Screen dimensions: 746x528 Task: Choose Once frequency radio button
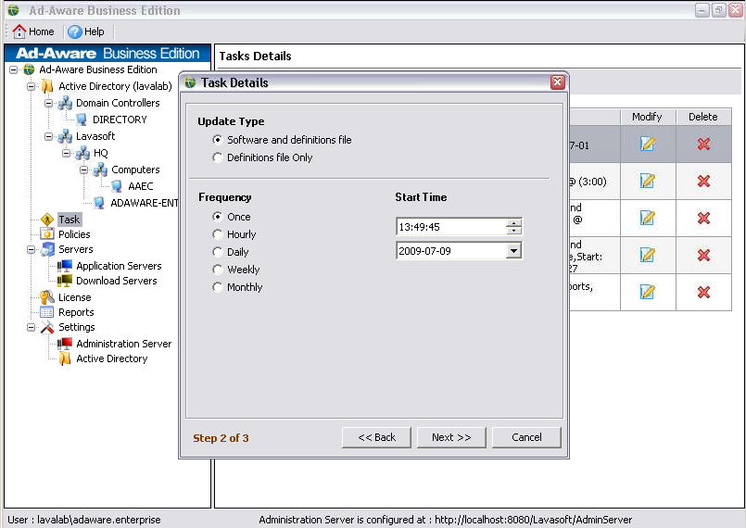[x=218, y=217]
